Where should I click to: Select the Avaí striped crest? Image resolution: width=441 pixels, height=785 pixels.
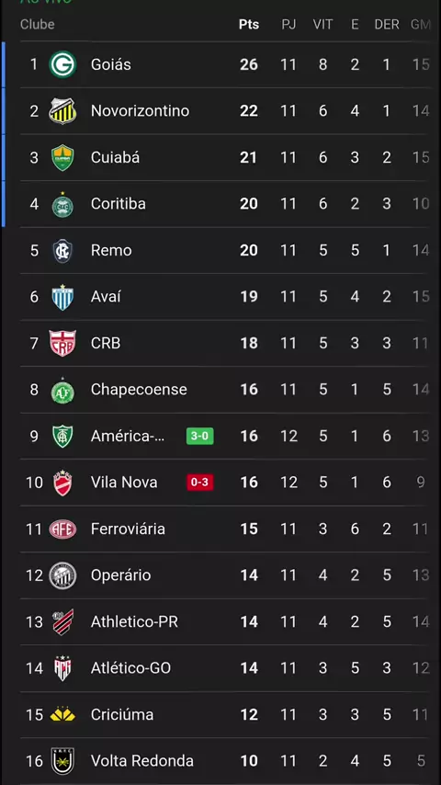(62, 297)
